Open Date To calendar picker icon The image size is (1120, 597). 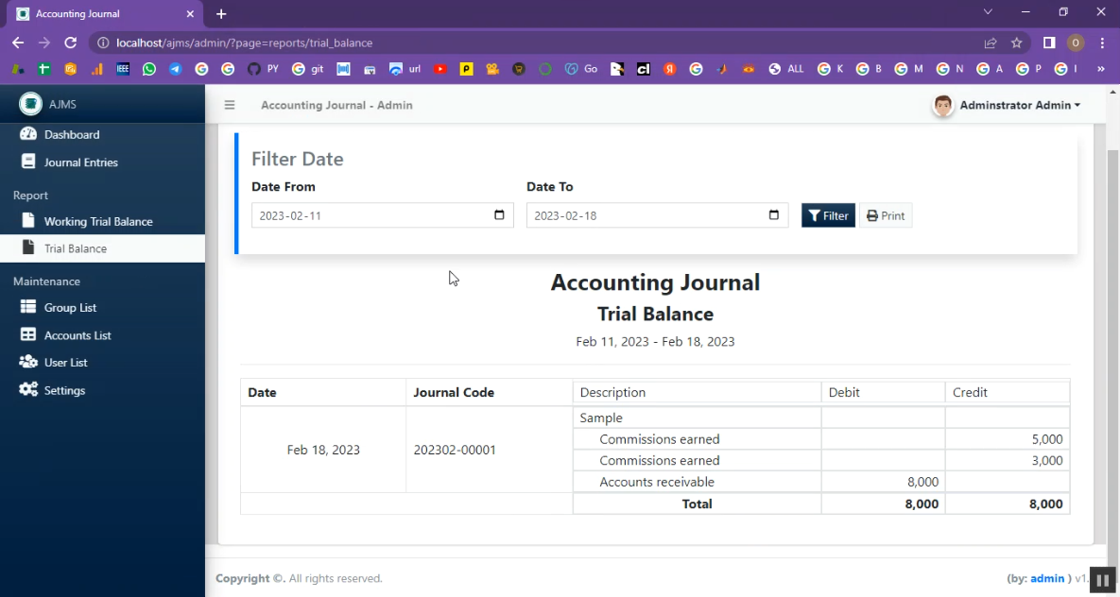[773, 215]
